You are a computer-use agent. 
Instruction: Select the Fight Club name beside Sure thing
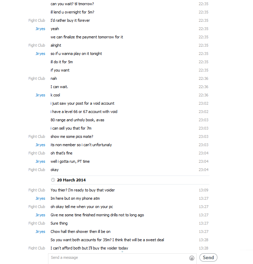coord(37,223)
